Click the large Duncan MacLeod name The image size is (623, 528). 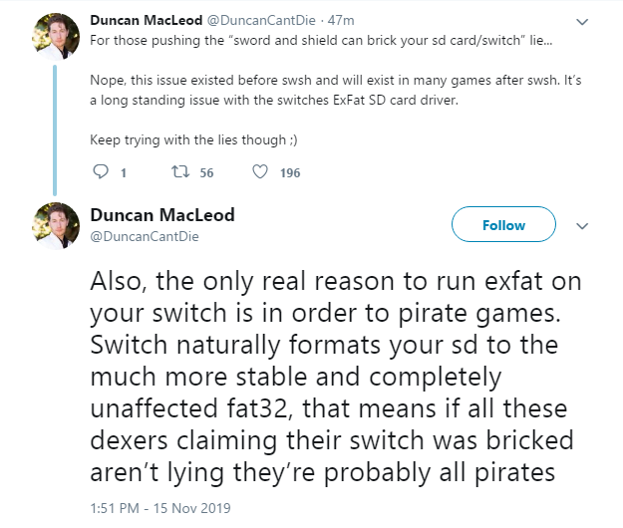tap(162, 215)
